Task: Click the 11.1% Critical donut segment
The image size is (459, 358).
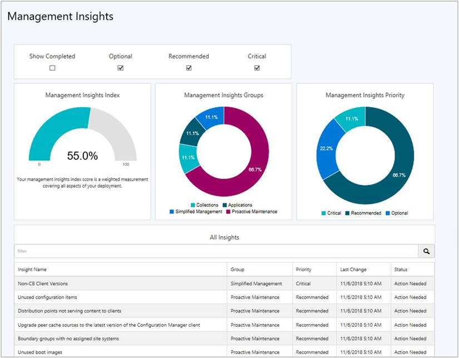Action: coord(352,118)
